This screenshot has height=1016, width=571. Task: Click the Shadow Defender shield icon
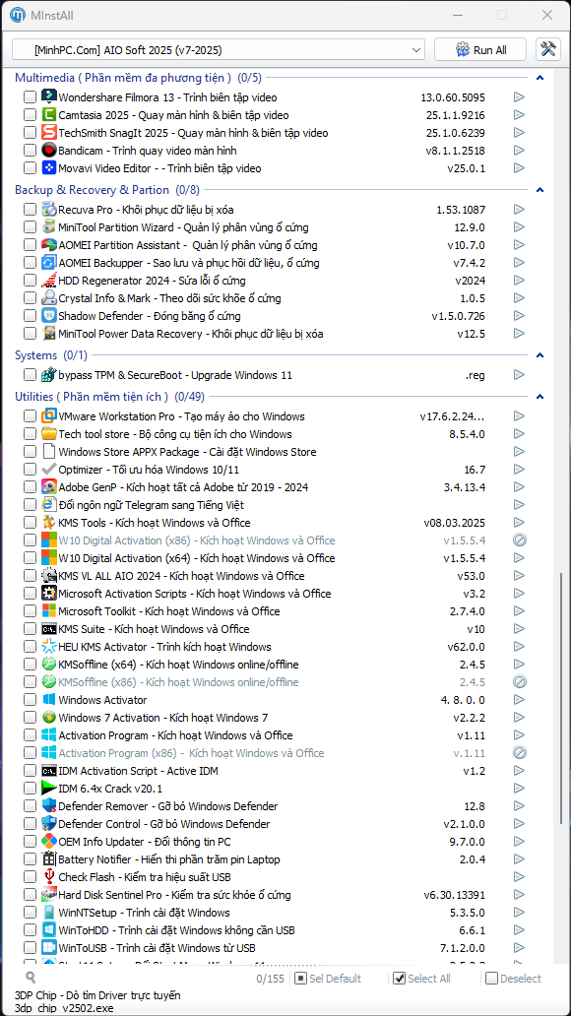48,316
